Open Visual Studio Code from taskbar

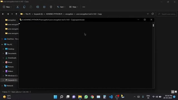111,97
